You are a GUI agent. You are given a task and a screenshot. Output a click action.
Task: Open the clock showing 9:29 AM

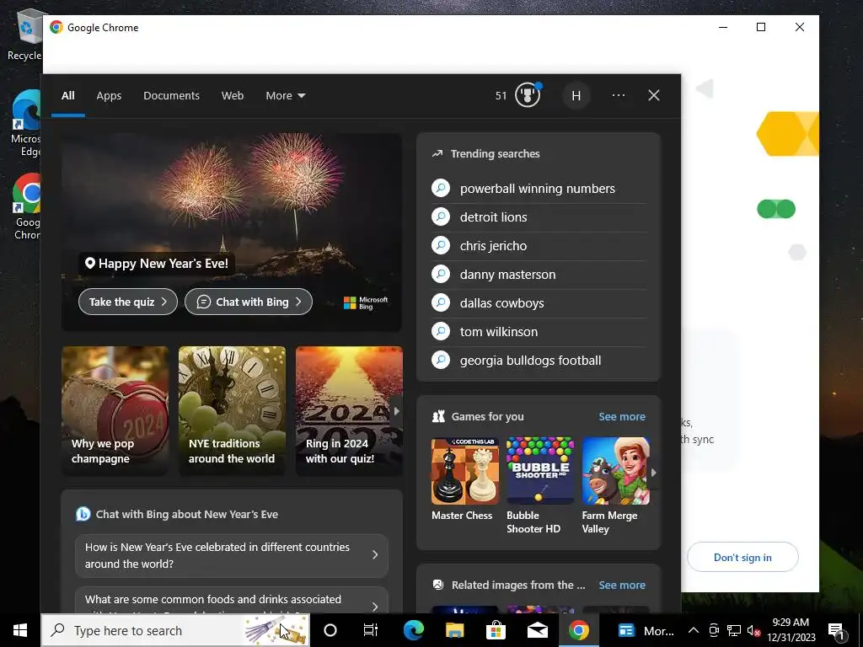[791, 630]
